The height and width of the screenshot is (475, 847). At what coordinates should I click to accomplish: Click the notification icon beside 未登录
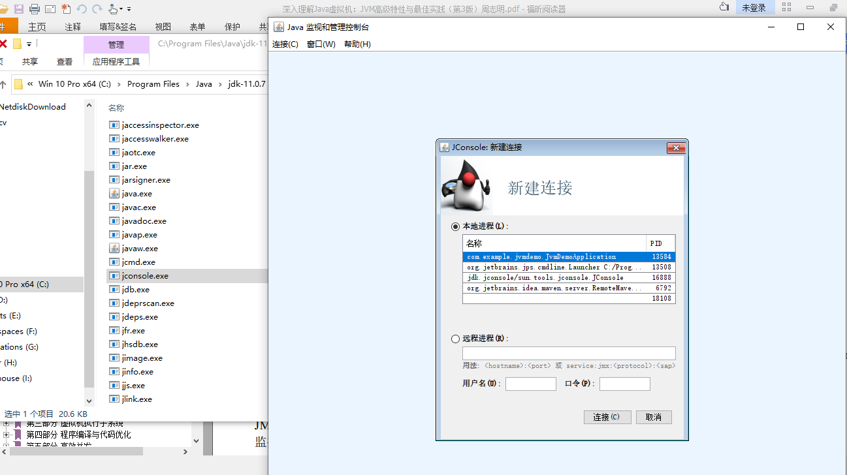(724, 7)
